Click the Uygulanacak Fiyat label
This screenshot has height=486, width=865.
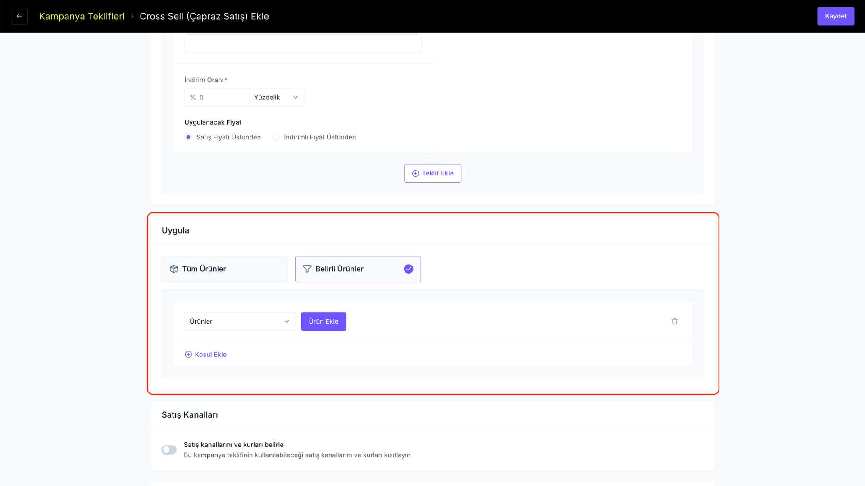[213, 122]
